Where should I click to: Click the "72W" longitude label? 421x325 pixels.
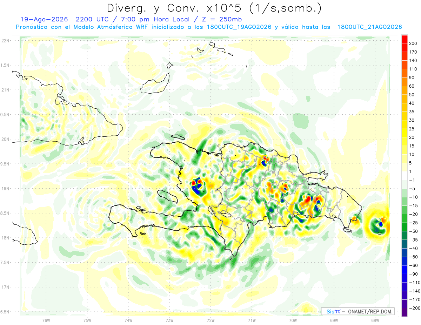[x=210, y=320]
